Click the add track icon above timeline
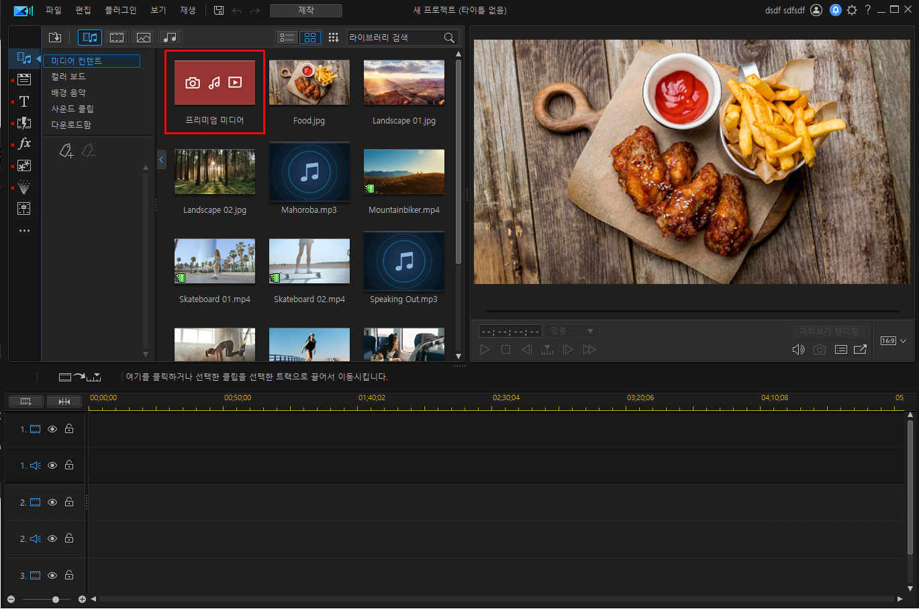 (x=26, y=402)
